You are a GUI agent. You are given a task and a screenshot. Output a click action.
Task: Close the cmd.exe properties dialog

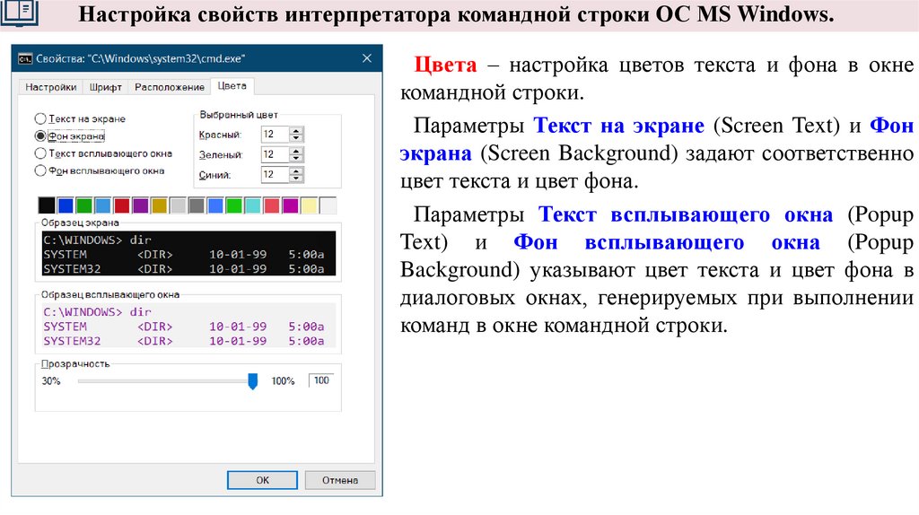(x=367, y=58)
